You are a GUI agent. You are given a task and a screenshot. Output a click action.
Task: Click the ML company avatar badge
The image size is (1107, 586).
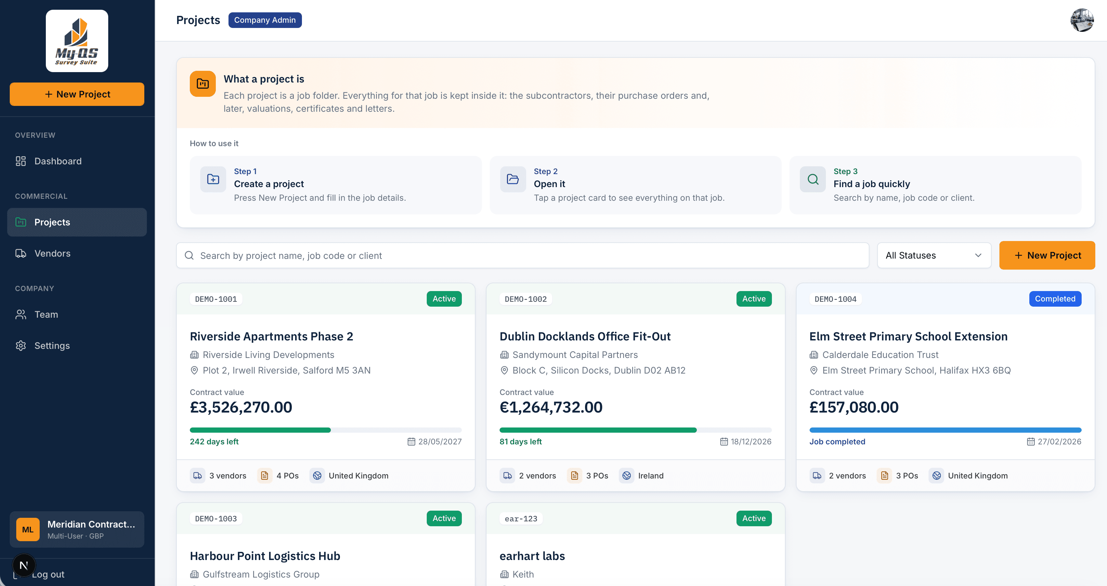point(28,529)
